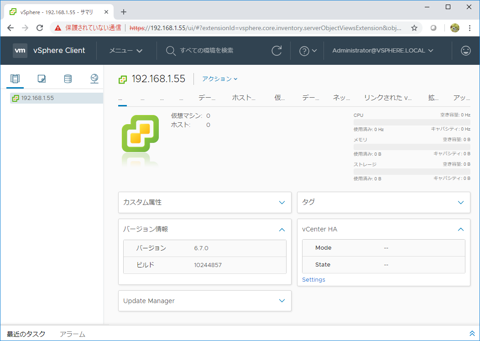This screenshot has height=341, width=480.
Task: Click the not-secure warning triangle icon
Action: [58, 28]
